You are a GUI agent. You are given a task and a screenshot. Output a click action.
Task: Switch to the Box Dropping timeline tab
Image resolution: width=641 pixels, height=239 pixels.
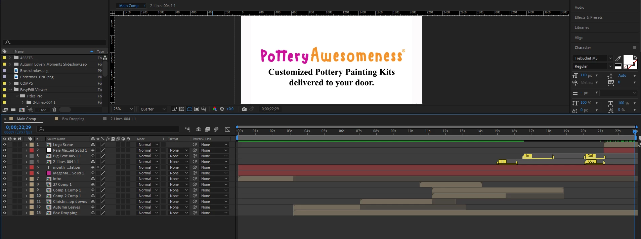point(73,119)
